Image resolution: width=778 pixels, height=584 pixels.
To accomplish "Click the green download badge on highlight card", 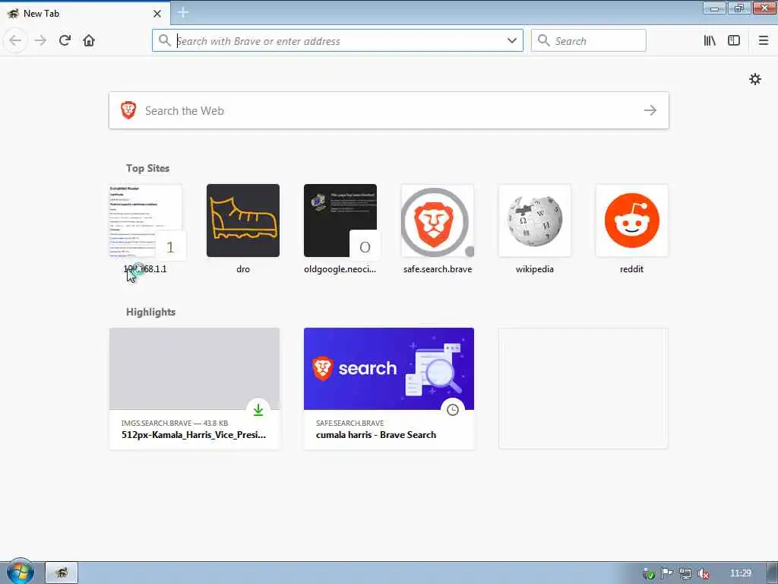I will 258,410.
